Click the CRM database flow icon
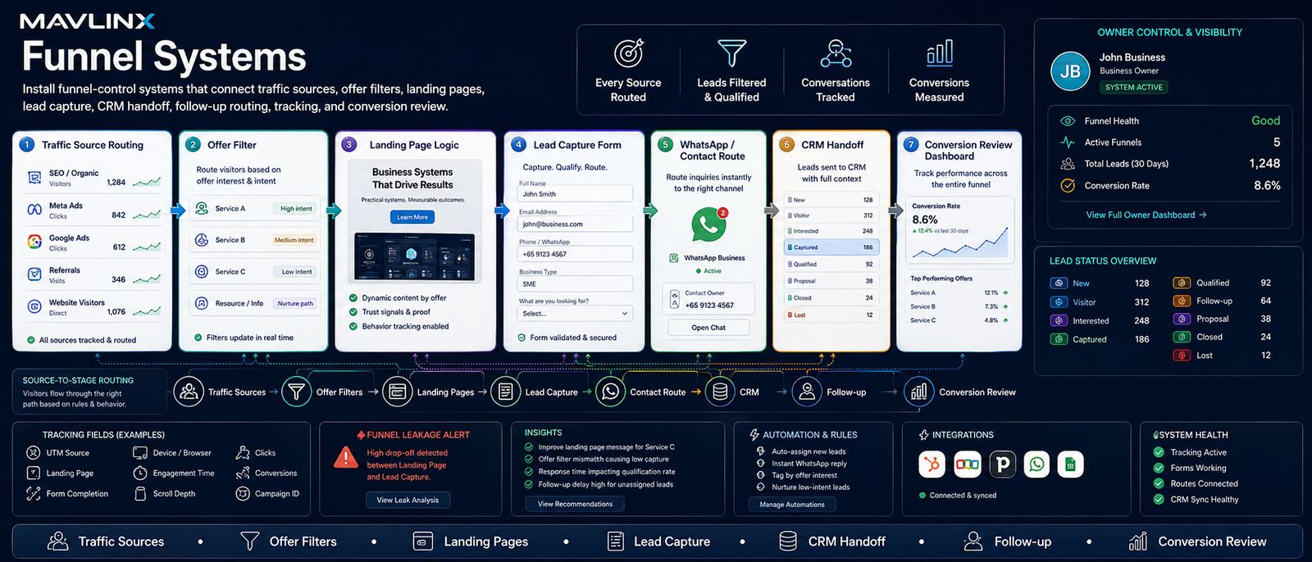 720,392
